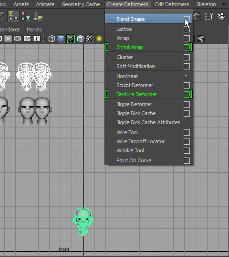Activate use all lights yellow bulb
The width and height of the screenshot is (229, 257).
[99, 39]
